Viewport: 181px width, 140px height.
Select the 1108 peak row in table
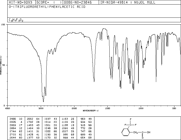[x=68, y=125]
